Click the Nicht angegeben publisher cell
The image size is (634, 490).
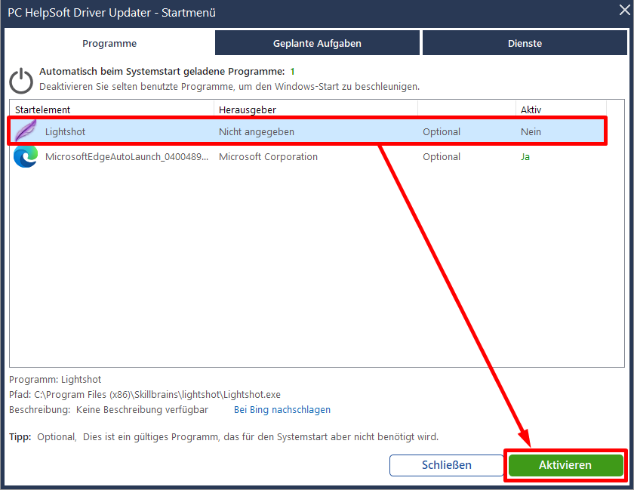pyautogui.click(x=257, y=131)
